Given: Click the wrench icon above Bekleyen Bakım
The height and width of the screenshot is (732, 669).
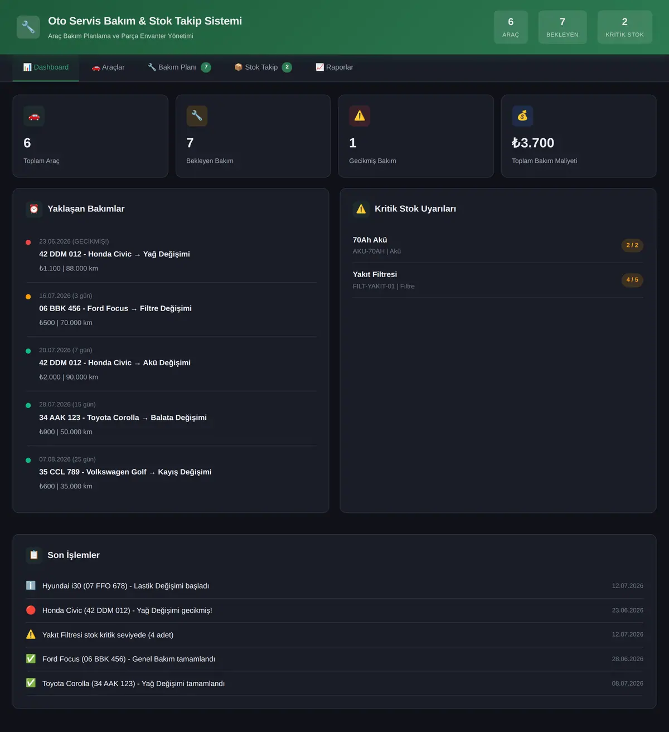Looking at the screenshot, I should pyautogui.click(x=197, y=116).
